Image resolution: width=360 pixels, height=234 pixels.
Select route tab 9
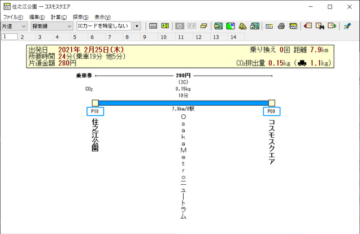[x=149, y=37]
